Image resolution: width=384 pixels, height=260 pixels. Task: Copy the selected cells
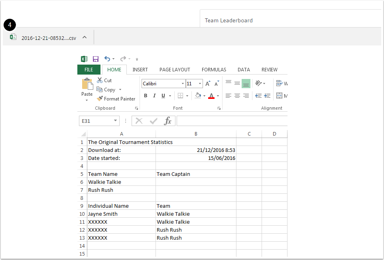click(x=106, y=90)
